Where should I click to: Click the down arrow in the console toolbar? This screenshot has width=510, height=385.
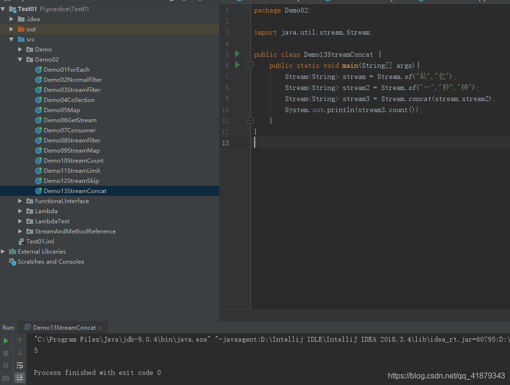click(x=20, y=352)
